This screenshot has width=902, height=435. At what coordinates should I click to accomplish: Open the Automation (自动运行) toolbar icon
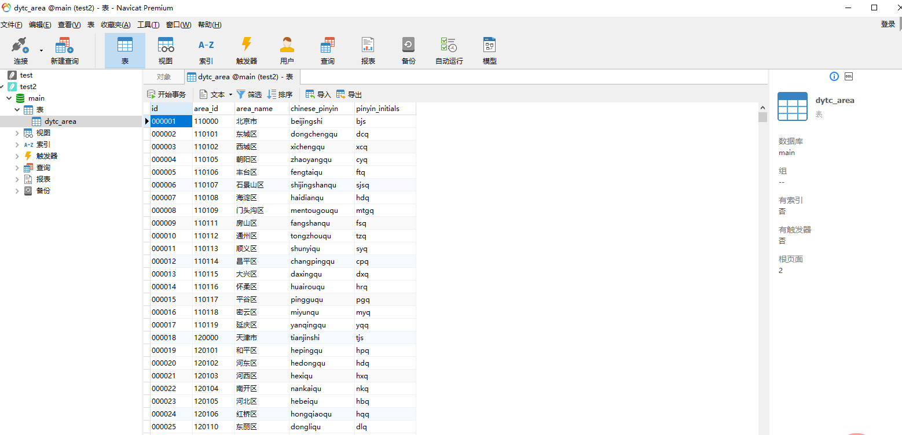point(449,51)
